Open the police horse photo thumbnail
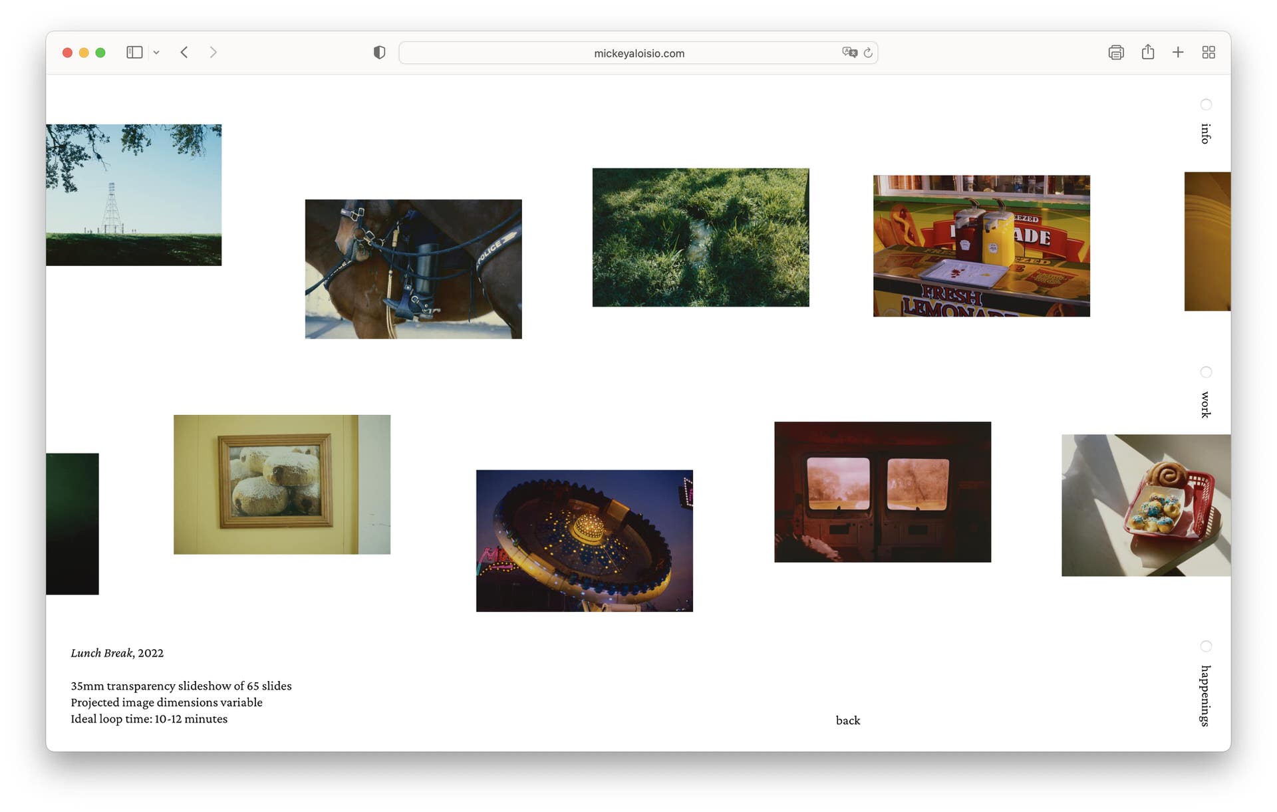The height and width of the screenshot is (812, 1277). (x=413, y=269)
